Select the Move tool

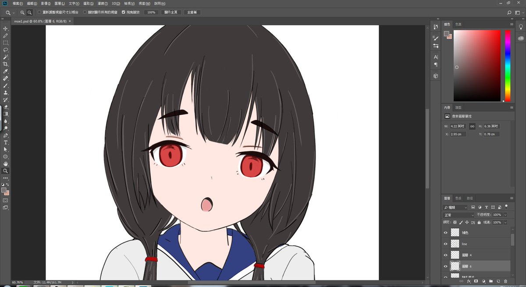[x=6, y=28]
